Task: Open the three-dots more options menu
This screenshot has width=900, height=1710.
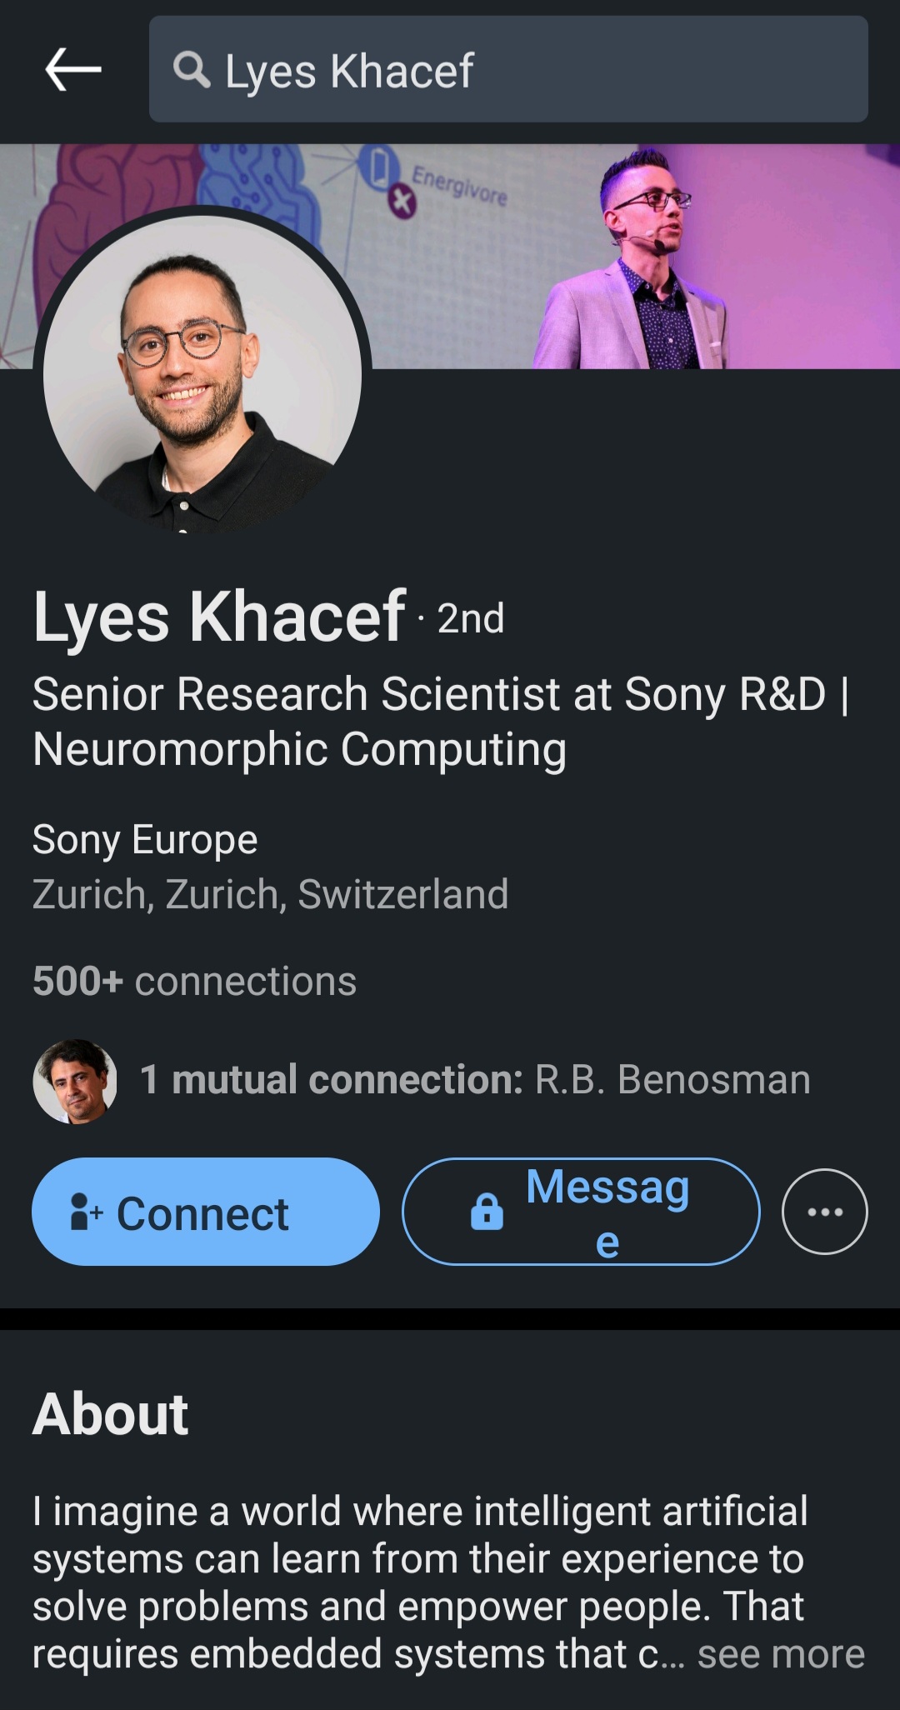Action: [824, 1212]
